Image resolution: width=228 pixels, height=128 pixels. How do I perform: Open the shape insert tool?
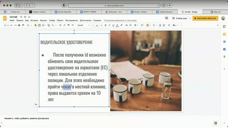49,25
